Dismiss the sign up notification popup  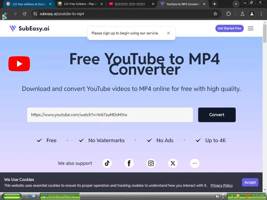point(168,33)
